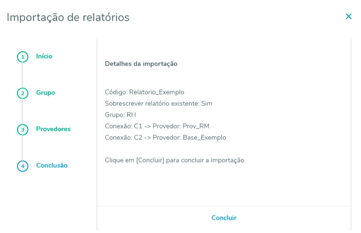This screenshot has width=361, height=233.
Task: Open the Provedores step label
Action: point(53,129)
